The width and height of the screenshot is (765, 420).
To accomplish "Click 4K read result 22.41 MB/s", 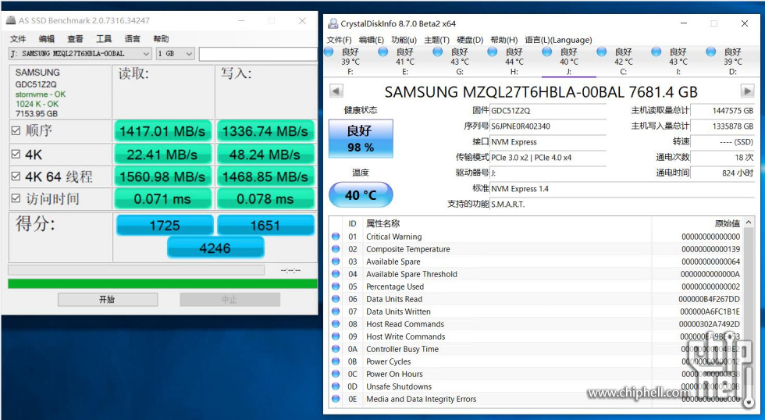I will coord(162,154).
